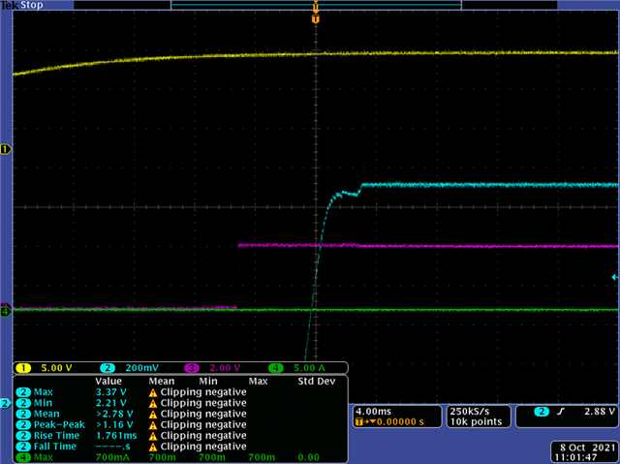Click the Std Dev column header

tap(317, 382)
